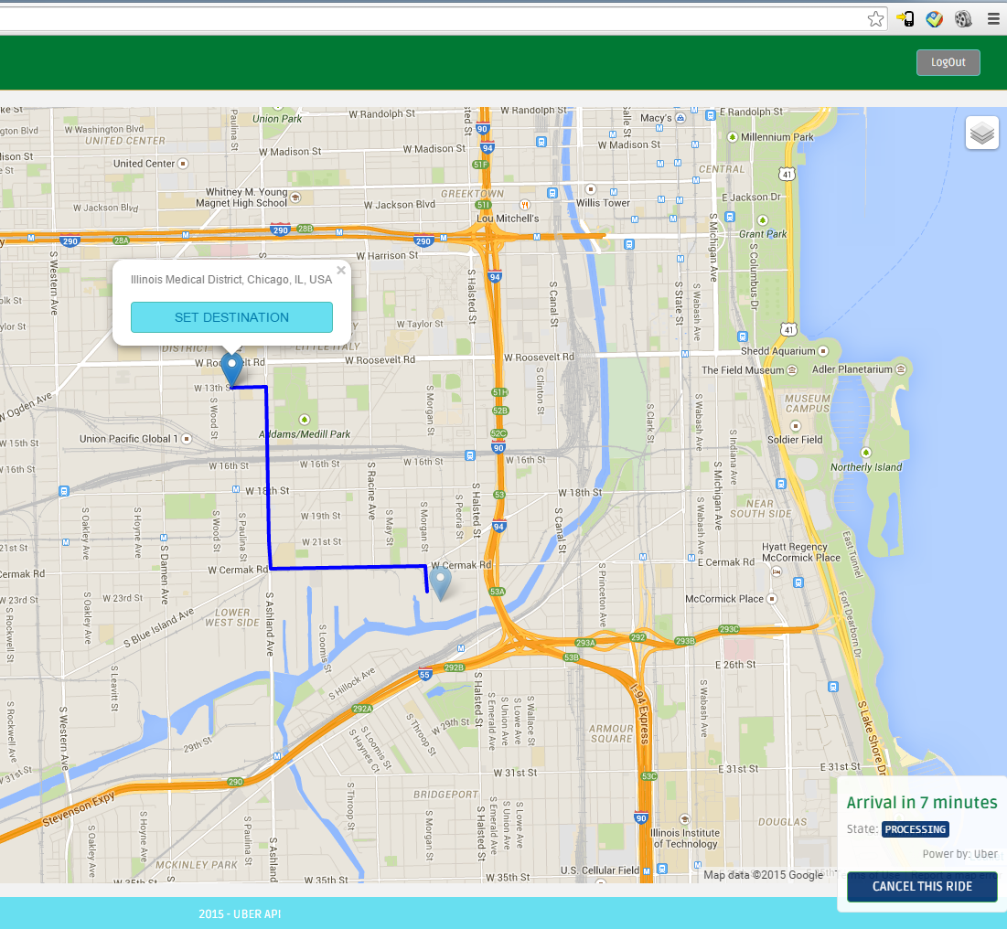Click the Adler Planetarium marker icon
Screen dimensions: 1007x929
tap(900, 369)
